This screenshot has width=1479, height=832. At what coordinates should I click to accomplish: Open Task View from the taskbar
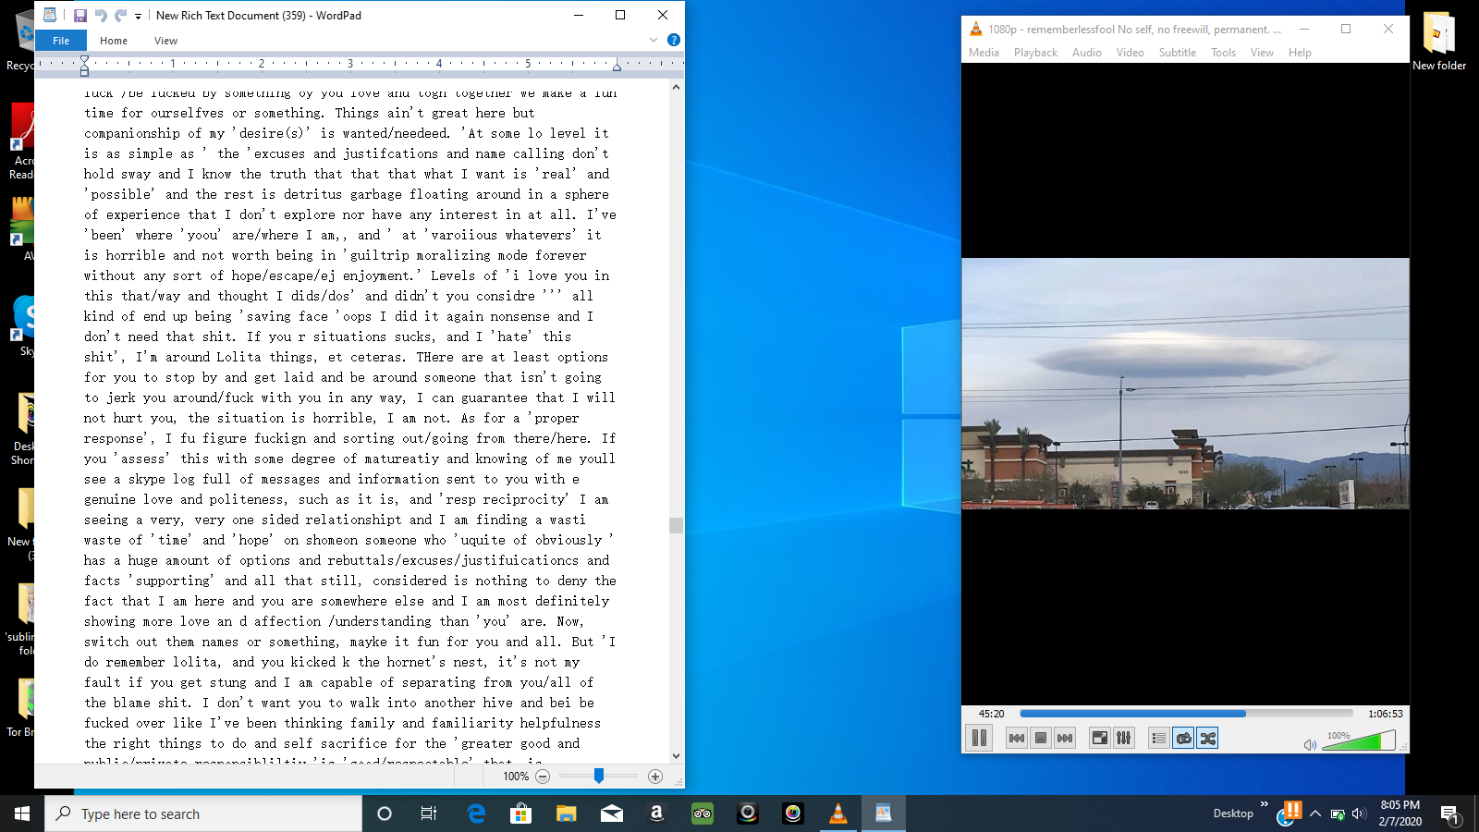429,814
